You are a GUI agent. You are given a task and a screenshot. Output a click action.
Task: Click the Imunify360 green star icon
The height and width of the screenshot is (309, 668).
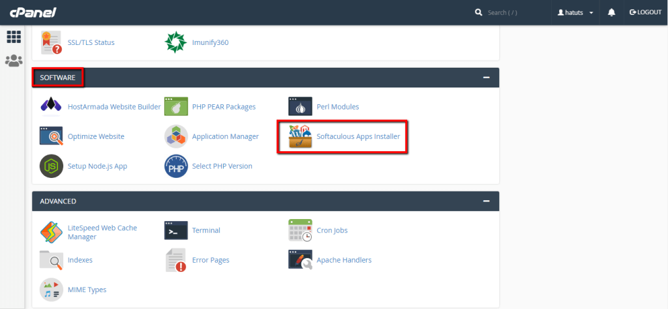coord(176,42)
